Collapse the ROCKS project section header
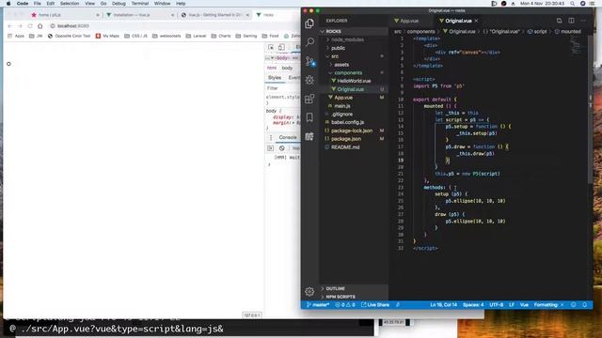The width and height of the screenshot is (602, 338). 354,31
